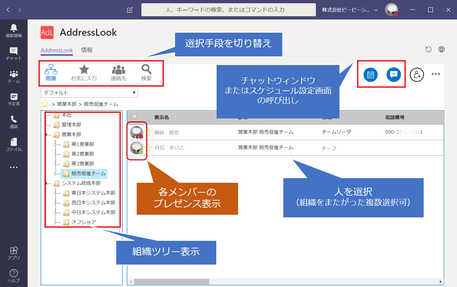Toggle favorite star for 白石 まいこ

[148, 147]
